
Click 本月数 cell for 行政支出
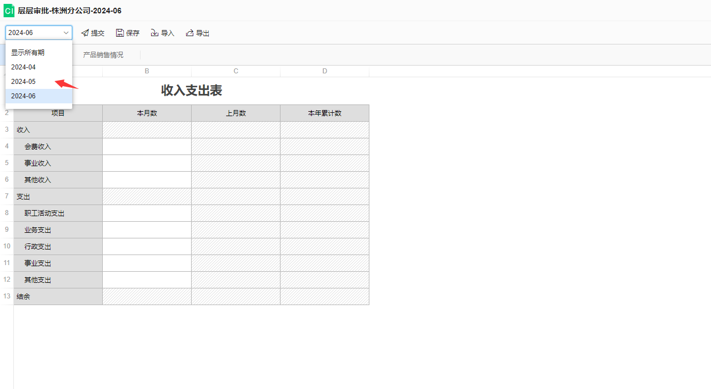[147, 247]
